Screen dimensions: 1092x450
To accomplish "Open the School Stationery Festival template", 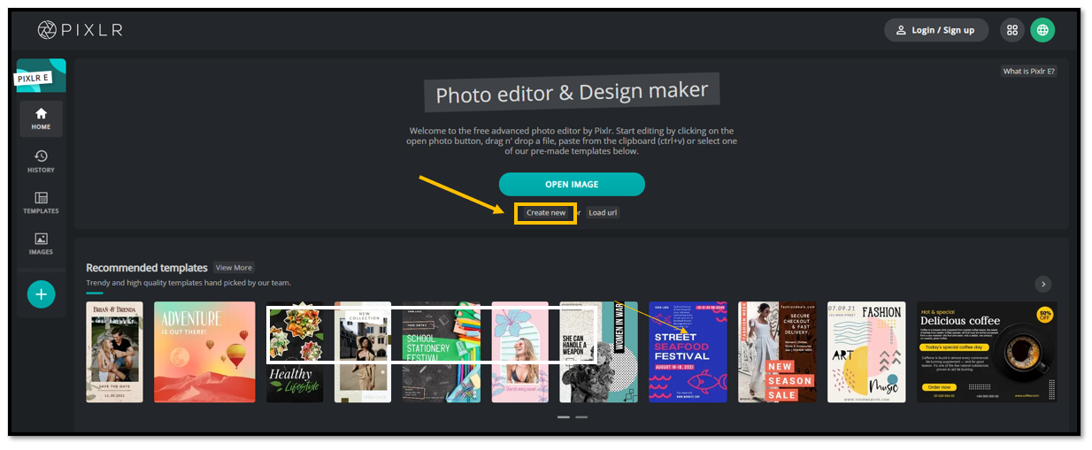I will [x=442, y=352].
